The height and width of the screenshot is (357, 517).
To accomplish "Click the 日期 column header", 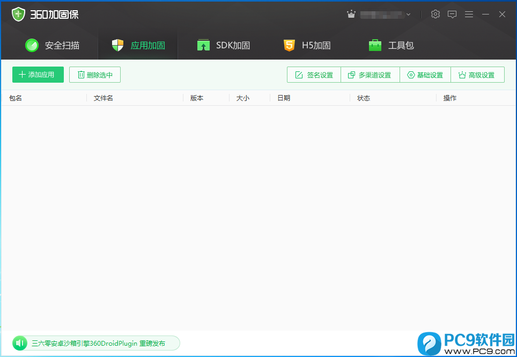I will pyautogui.click(x=284, y=98).
